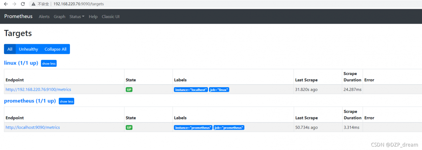Click the browser forward arrow icon
The width and height of the screenshot is (422, 150).
pos(14,4)
